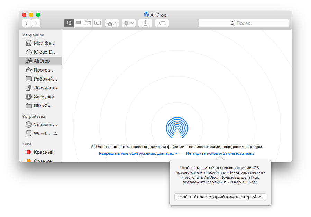
Task: Click the large blue AirDrop icon
Action: coord(177,128)
